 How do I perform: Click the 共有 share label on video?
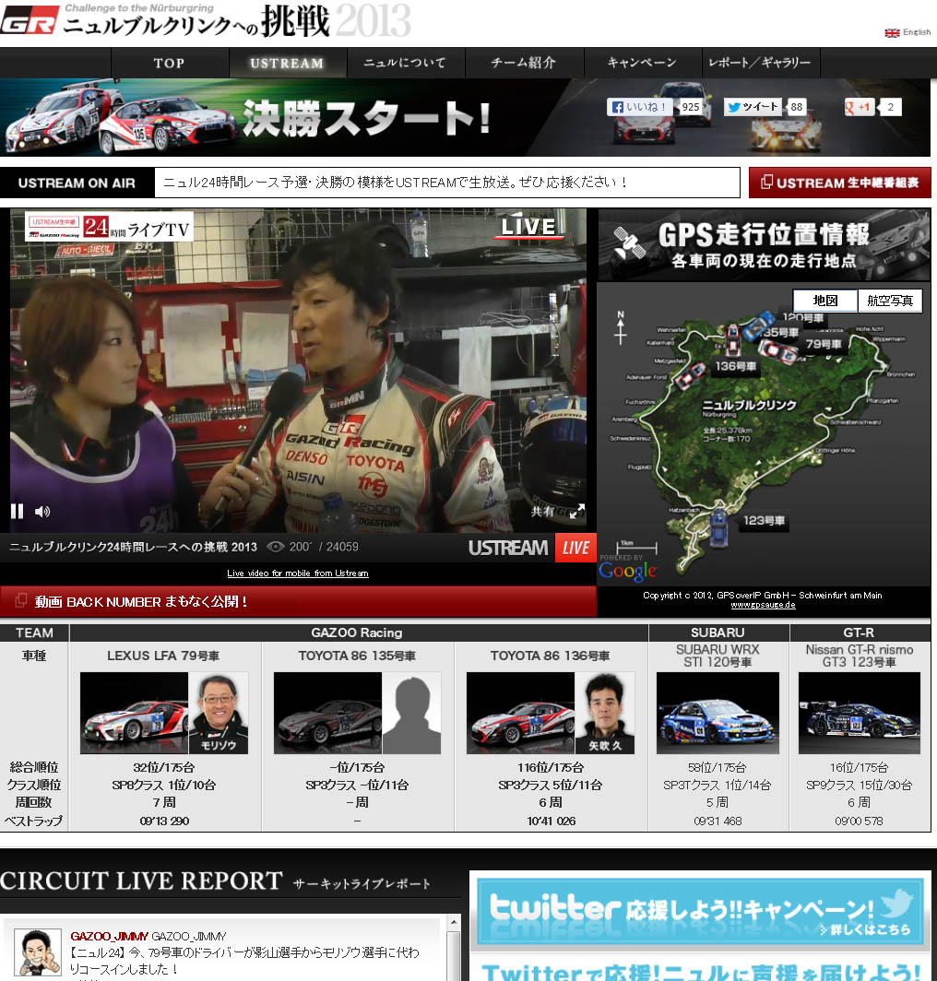click(542, 511)
